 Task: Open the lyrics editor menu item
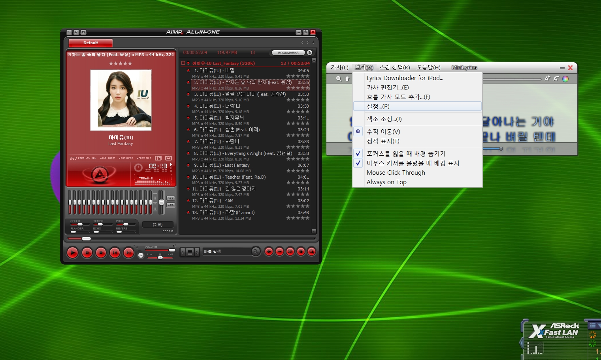pyautogui.click(x=417, y=87)
